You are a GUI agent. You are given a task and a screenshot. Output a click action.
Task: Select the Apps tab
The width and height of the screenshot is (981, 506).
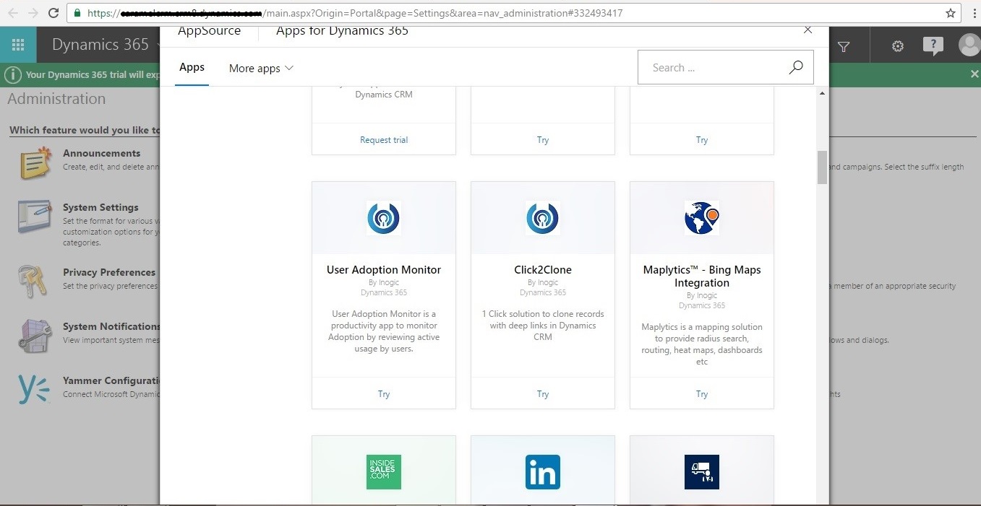(192, 67)
